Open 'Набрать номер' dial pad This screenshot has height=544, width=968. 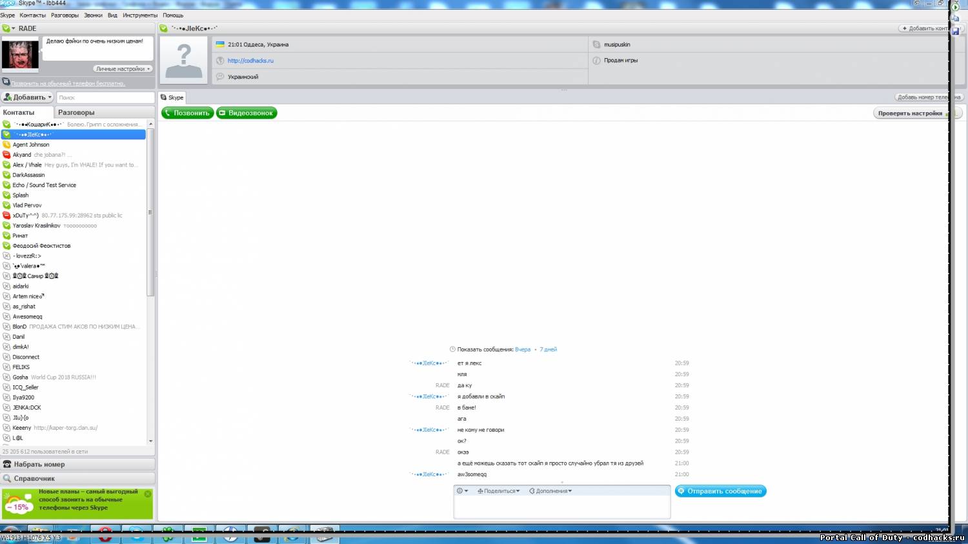click(77, 465)
